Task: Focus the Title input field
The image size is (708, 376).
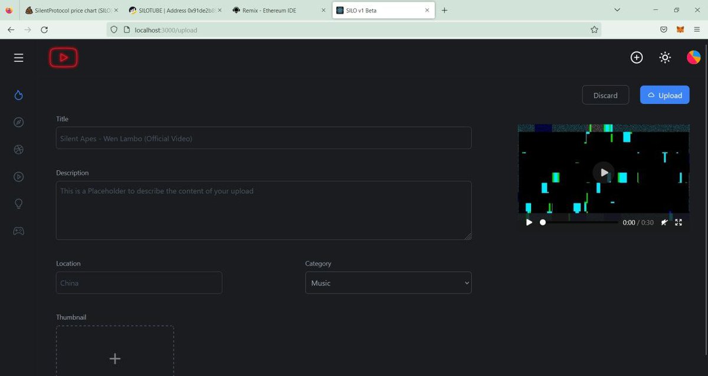Action: pyautogui.click(x=264, y=138)
